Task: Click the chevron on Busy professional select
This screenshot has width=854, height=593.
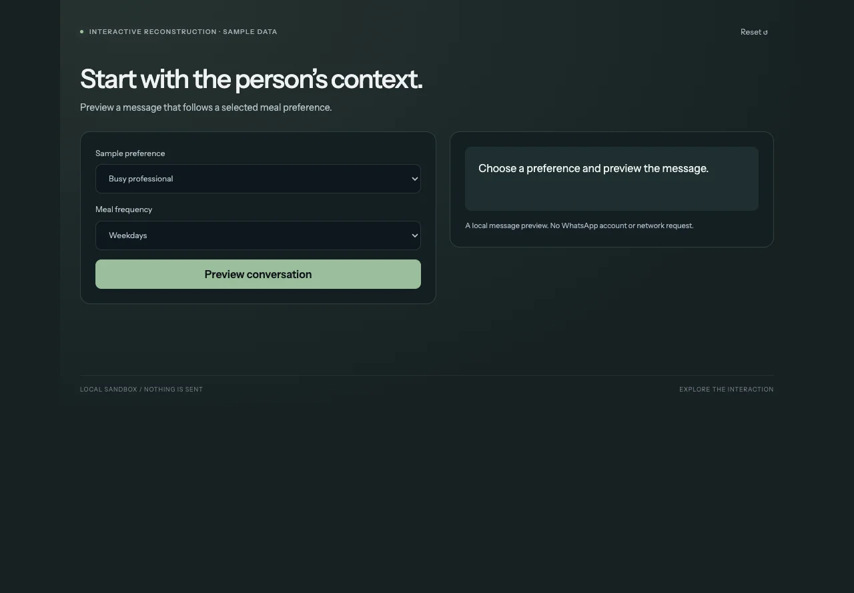Action: [x=415, y=179]
